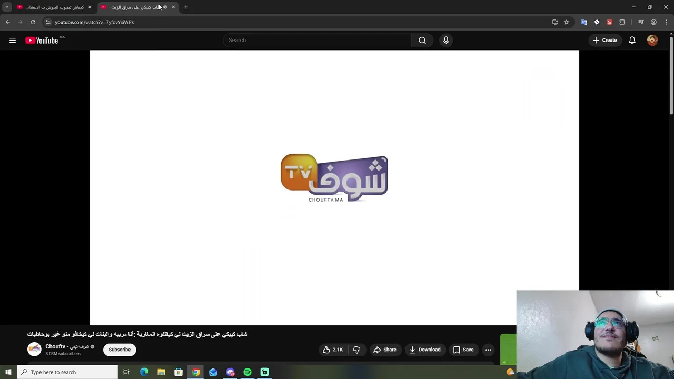Screen dimensions: 674x379
Task: Open the Chrome extensions puzzle icon
Action: [x=622, y=22]
